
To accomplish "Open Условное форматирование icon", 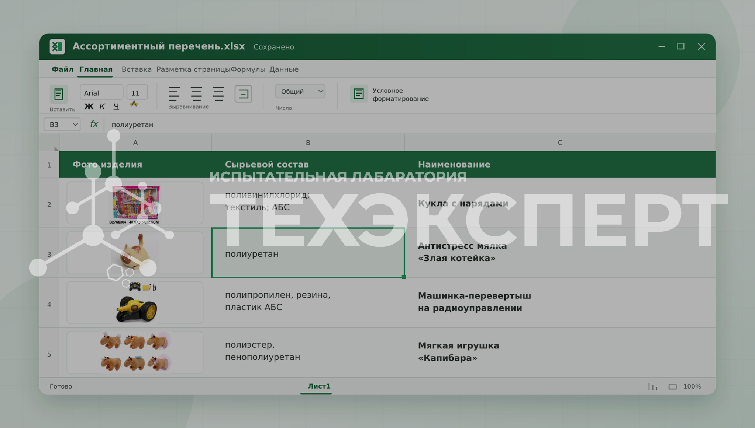I will click(x=359, y=94).
